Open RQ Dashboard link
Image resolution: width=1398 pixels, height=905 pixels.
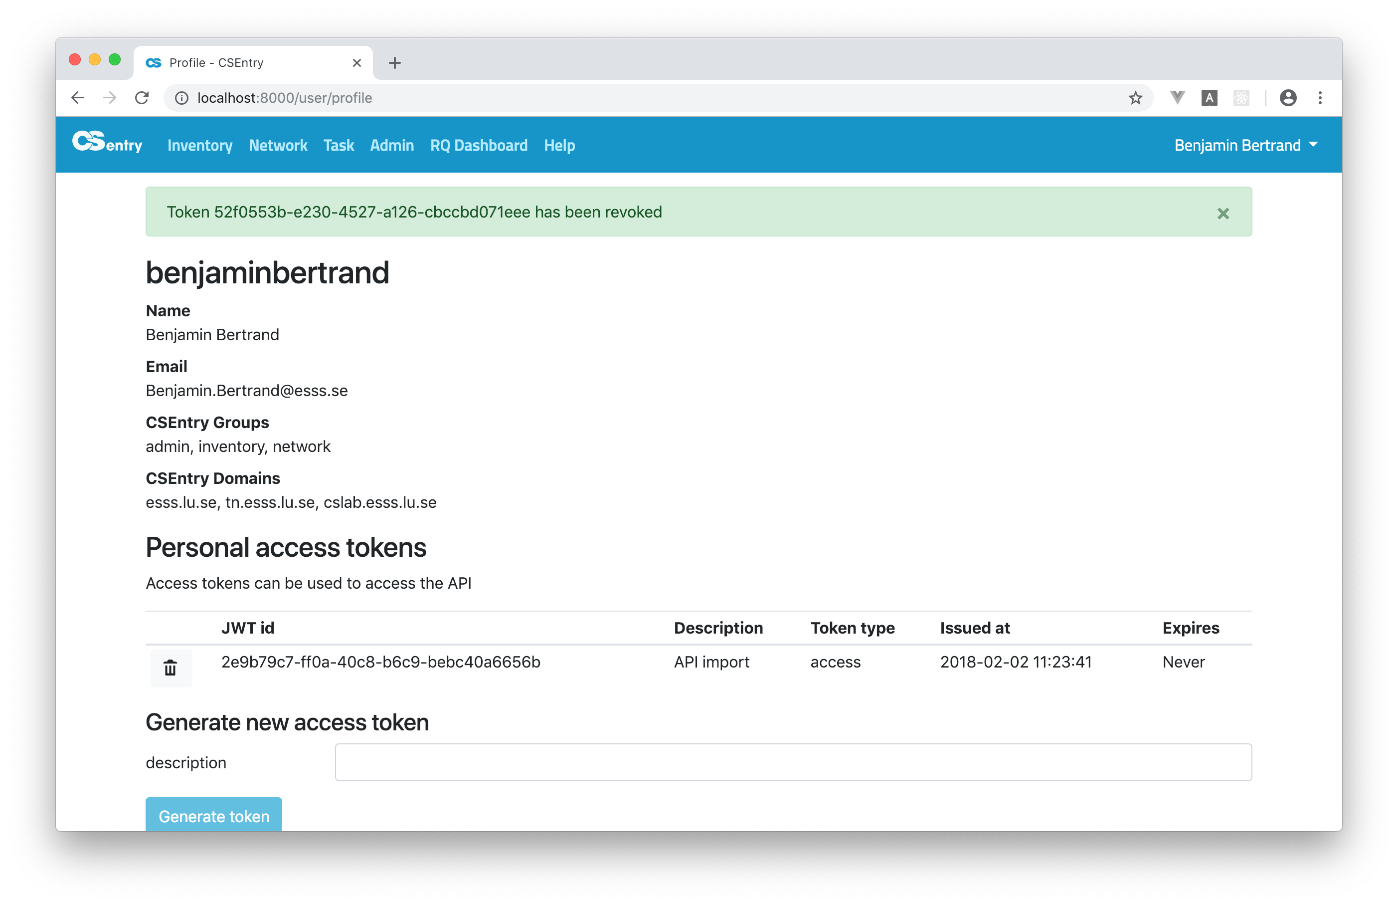click(479, 145)
